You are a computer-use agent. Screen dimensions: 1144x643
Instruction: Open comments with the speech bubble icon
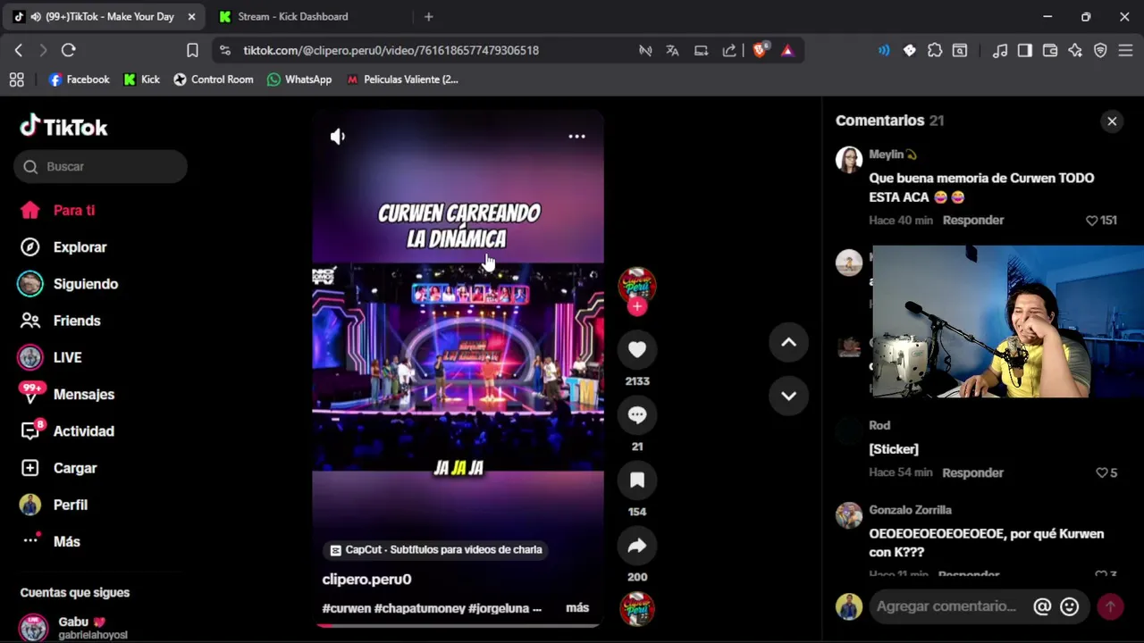coord(637,414)
